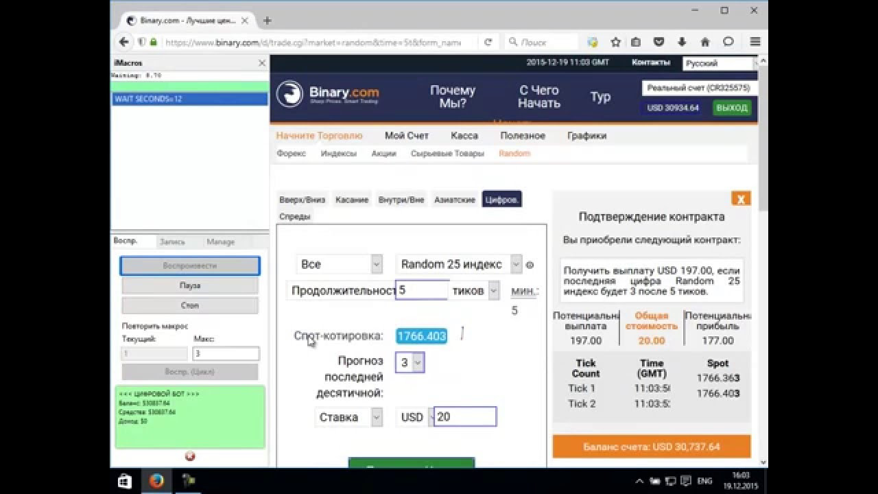Open the Ставка dropdown
The width and height of the screenshot is (878, 494).
pyautogui.click(x=348, y=416)
